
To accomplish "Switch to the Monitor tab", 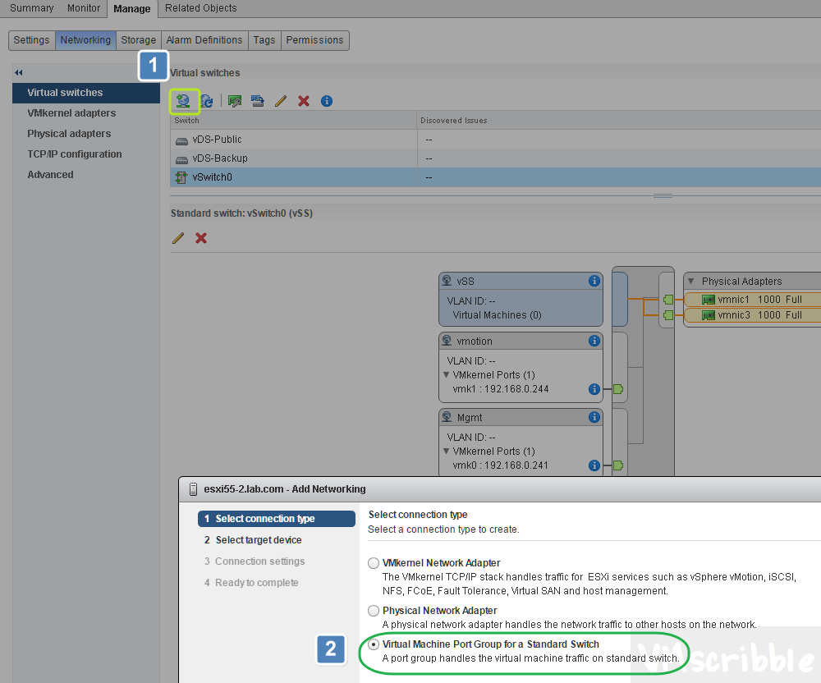I will click(x=84, y=8).
